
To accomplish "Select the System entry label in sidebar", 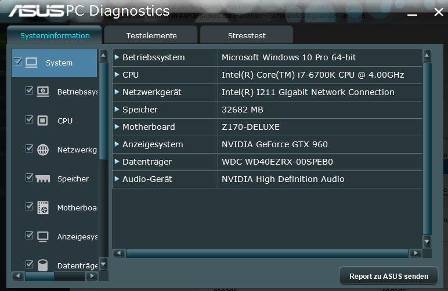I will [59, 63].
